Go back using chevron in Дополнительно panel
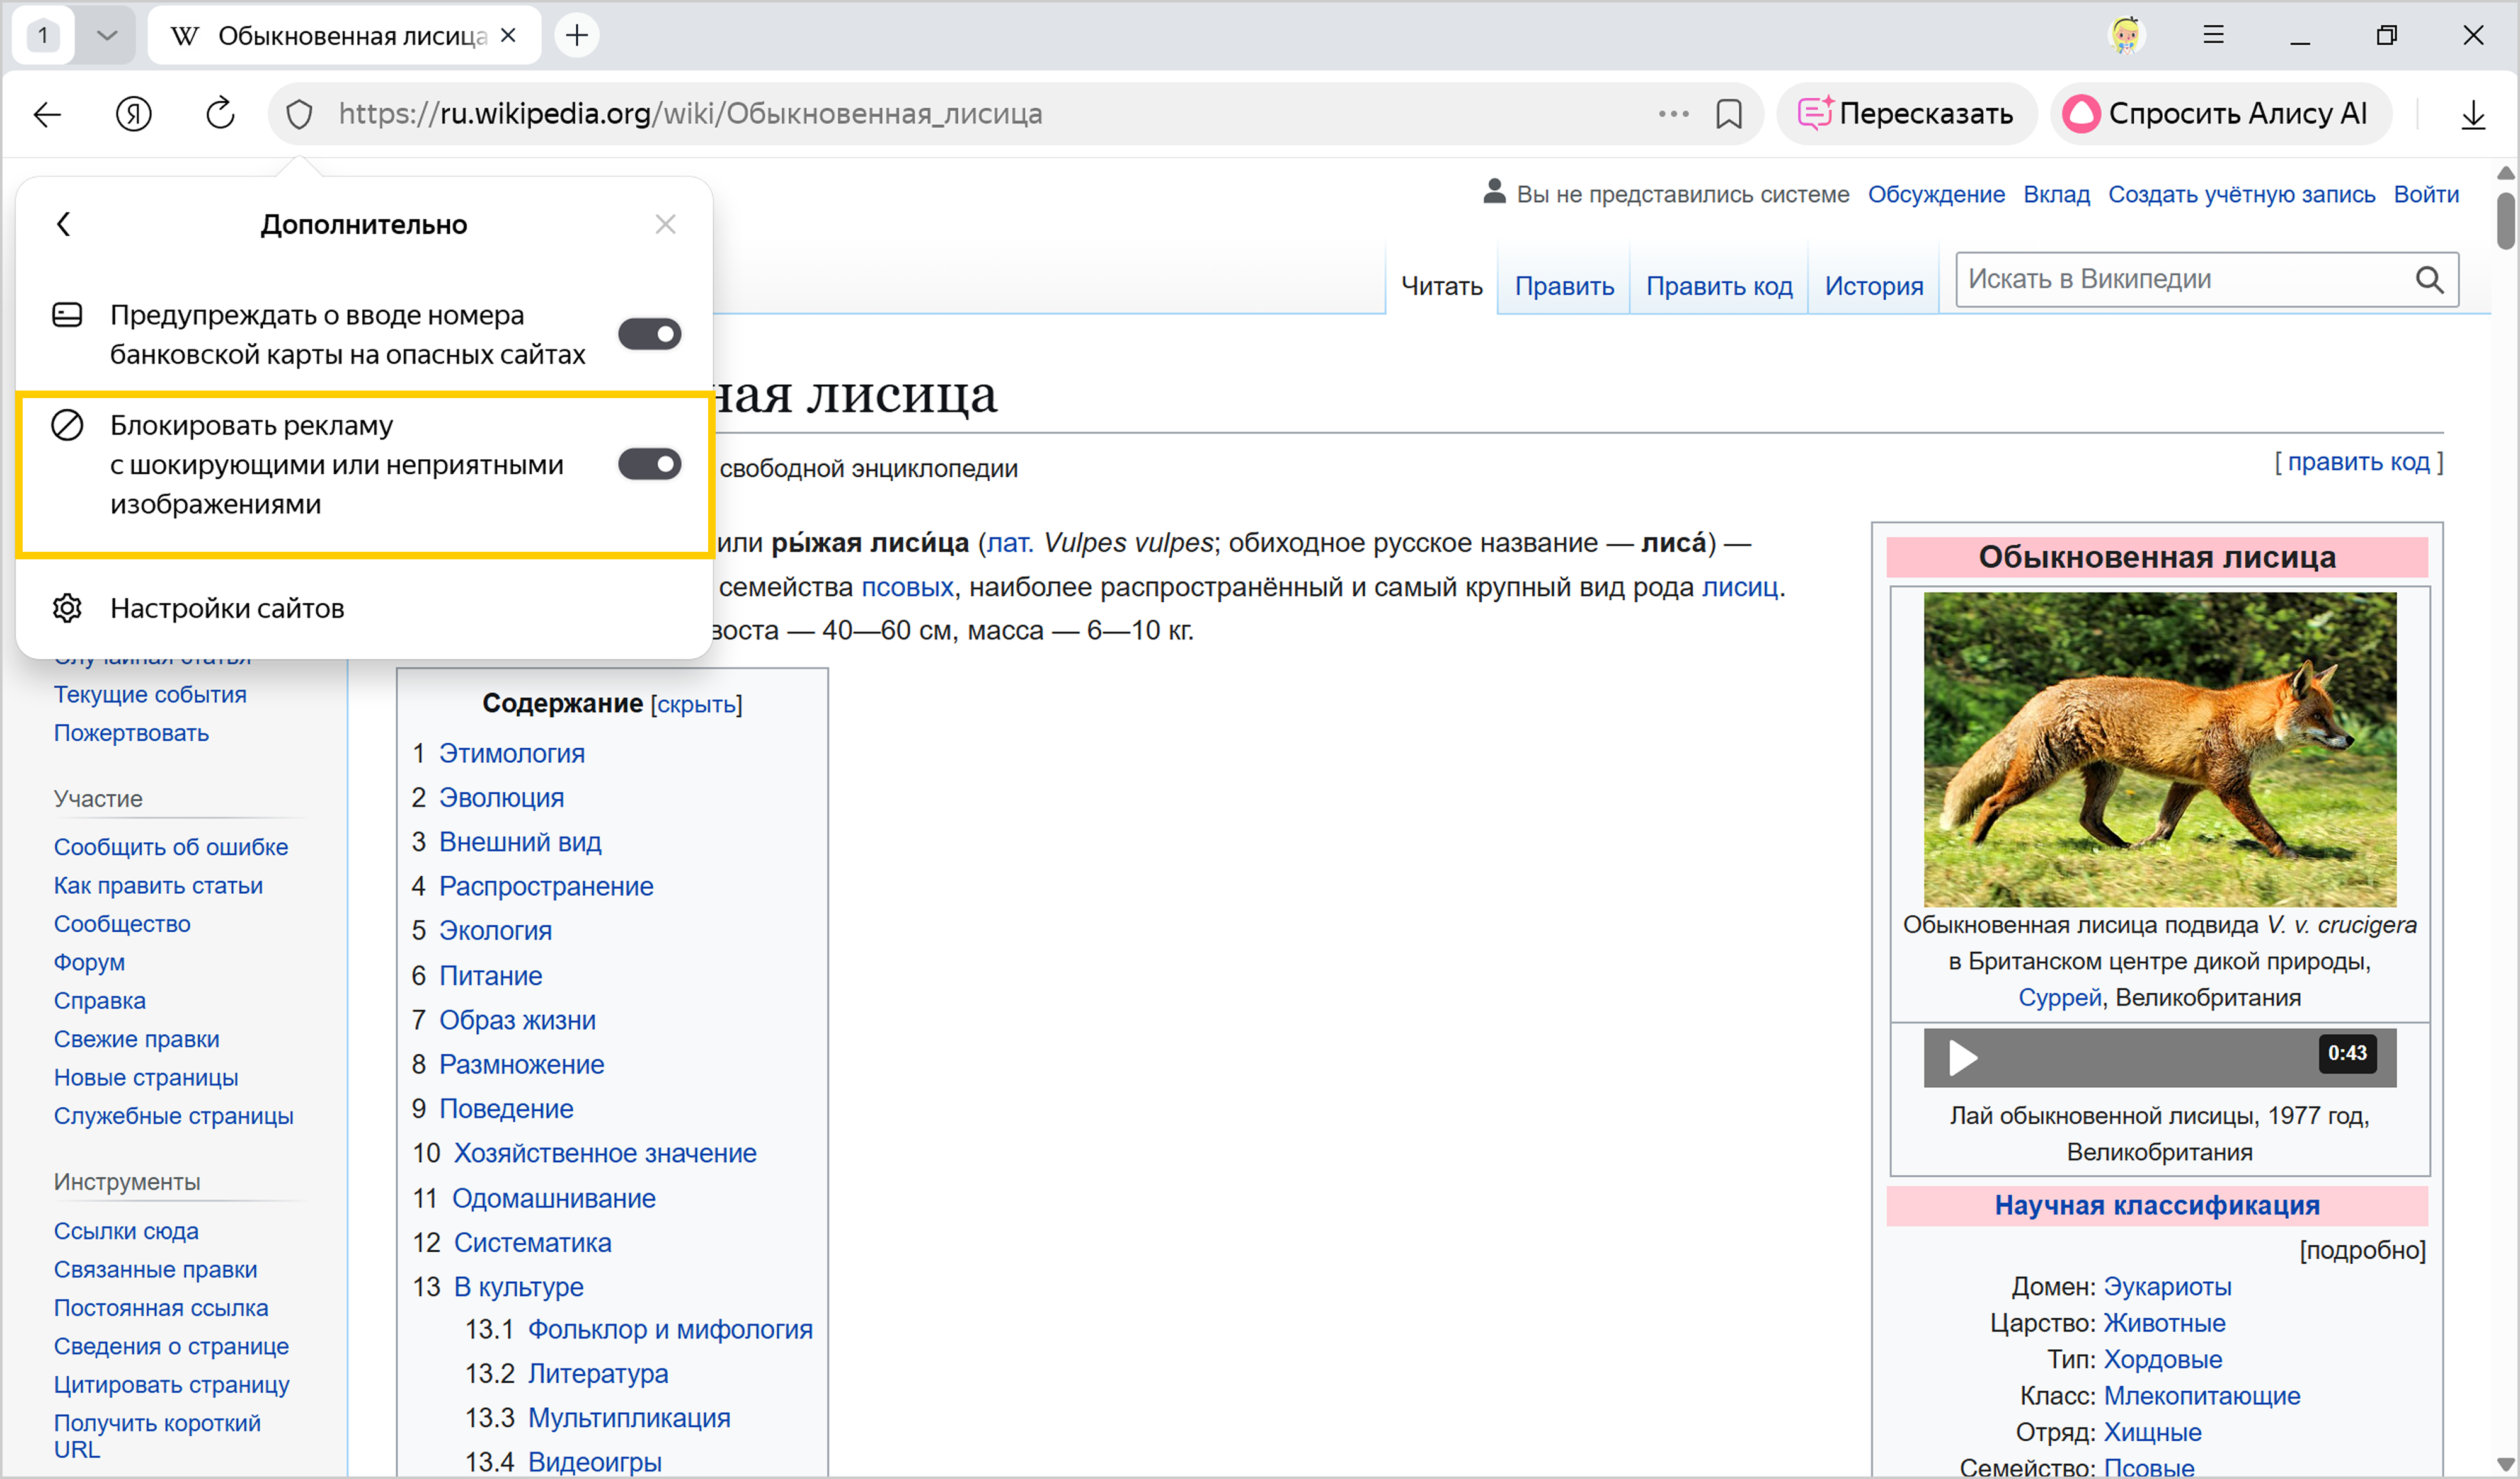 pos(64,224)
